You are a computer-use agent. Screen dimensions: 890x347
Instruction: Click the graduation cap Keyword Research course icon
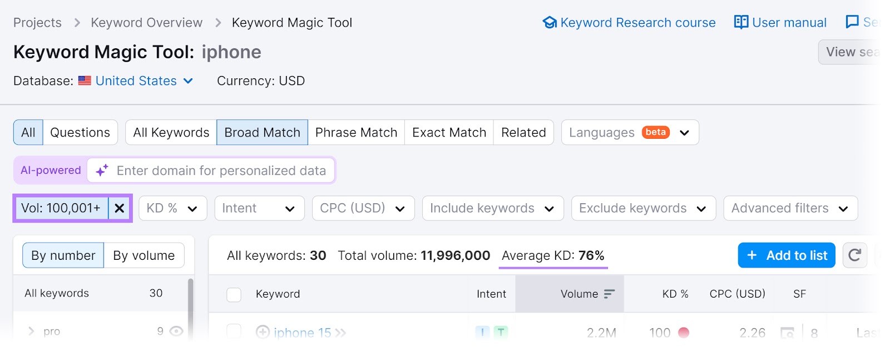(x=550, y=23)
